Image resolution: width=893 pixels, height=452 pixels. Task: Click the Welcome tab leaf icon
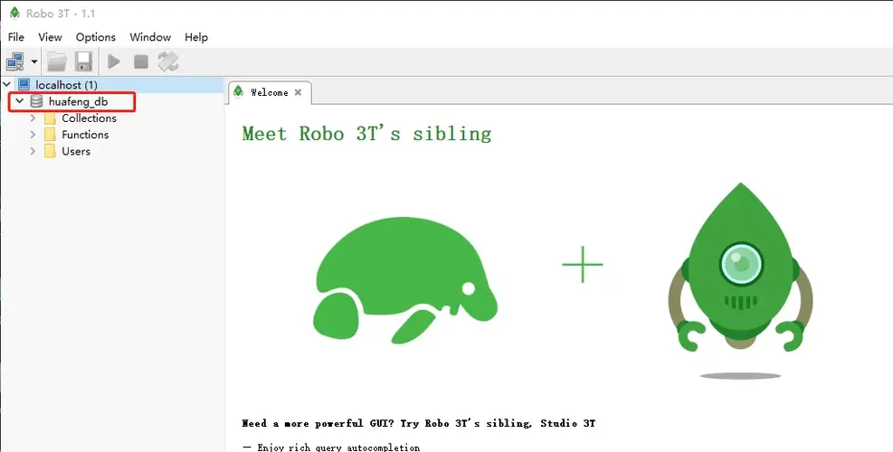pyautogui.click(x=238, y=91)
